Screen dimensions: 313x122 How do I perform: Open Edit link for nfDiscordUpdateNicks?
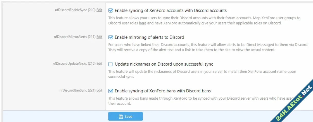point(99,64)
